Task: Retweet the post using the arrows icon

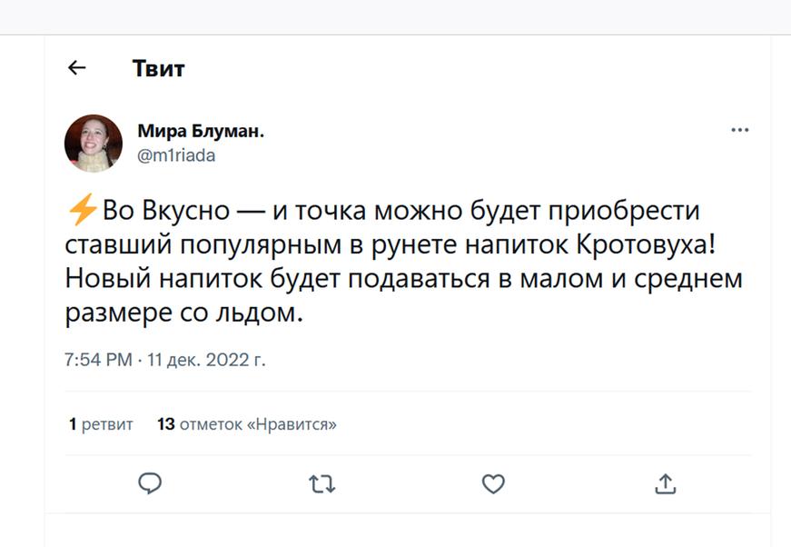Action: 321,484
